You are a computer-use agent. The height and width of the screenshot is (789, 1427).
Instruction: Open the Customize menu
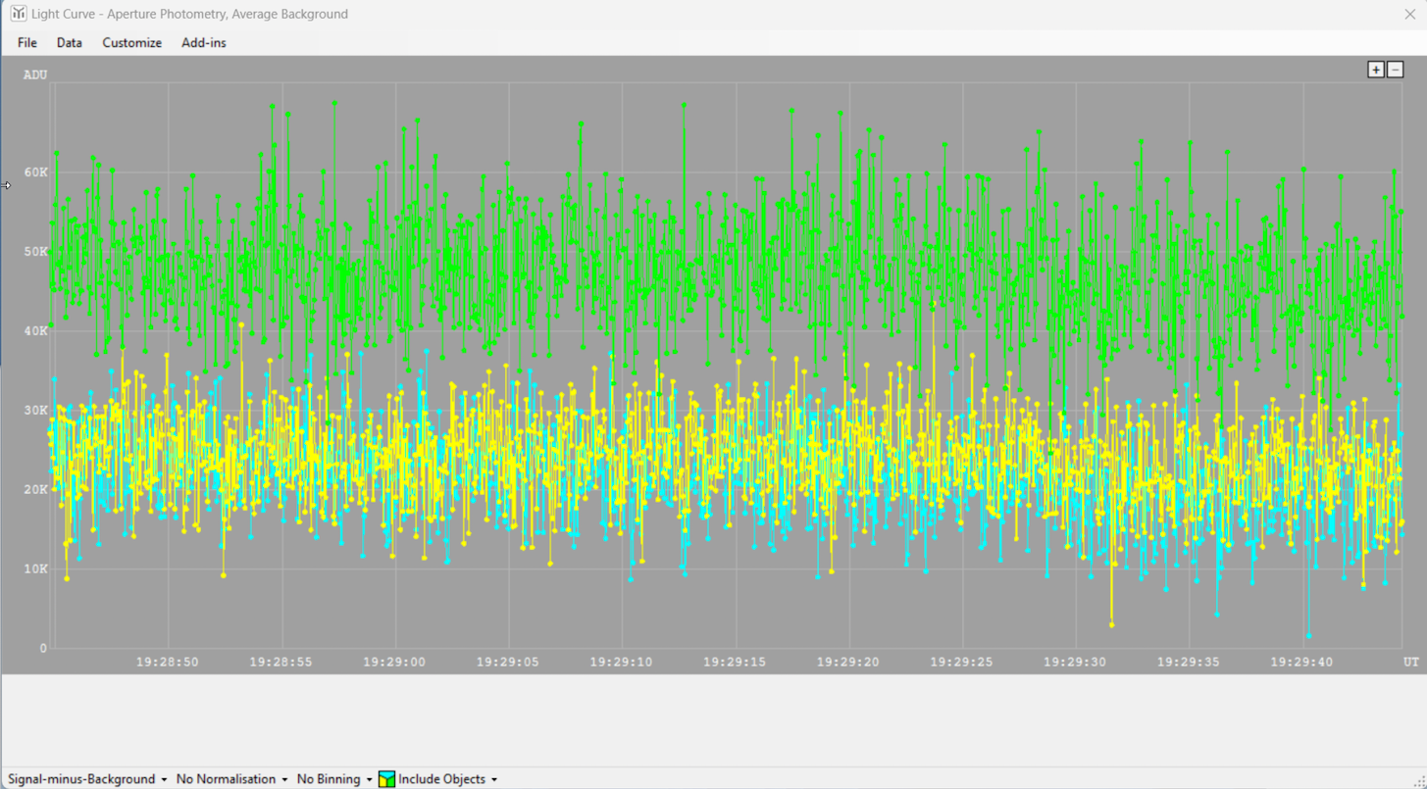click(131, 42)
